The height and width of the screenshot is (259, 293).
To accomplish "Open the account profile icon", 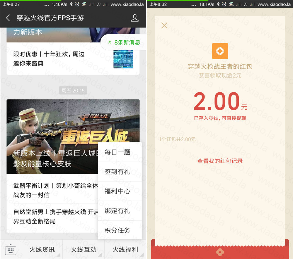I will pos(134,18).
